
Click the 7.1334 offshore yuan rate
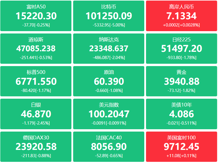pos(181,16)
